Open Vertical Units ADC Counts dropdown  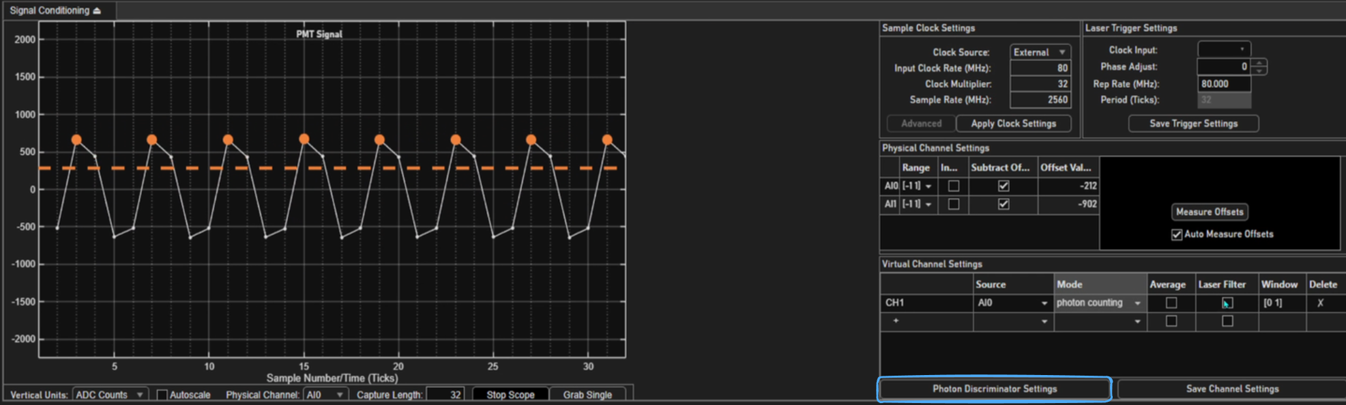tap(110, 395)
